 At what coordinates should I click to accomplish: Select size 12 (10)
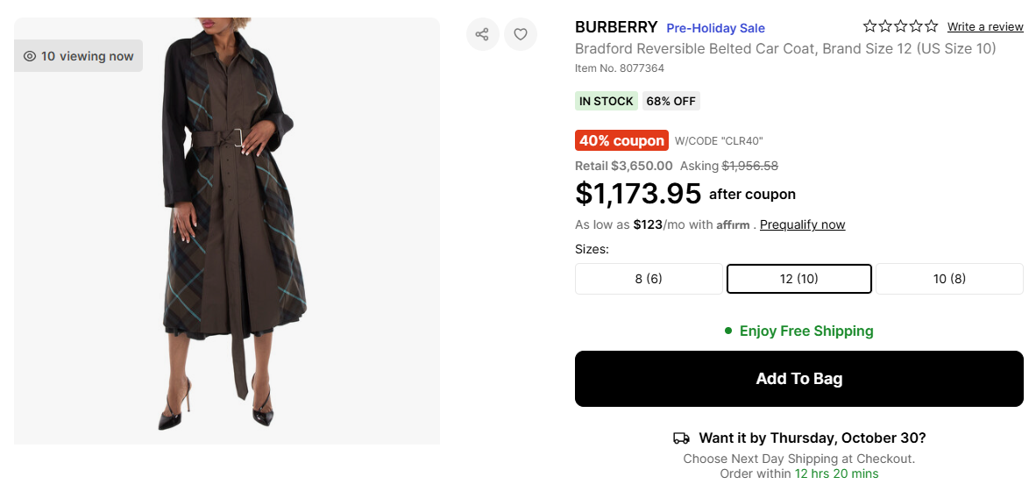click(x=798, y=279)
